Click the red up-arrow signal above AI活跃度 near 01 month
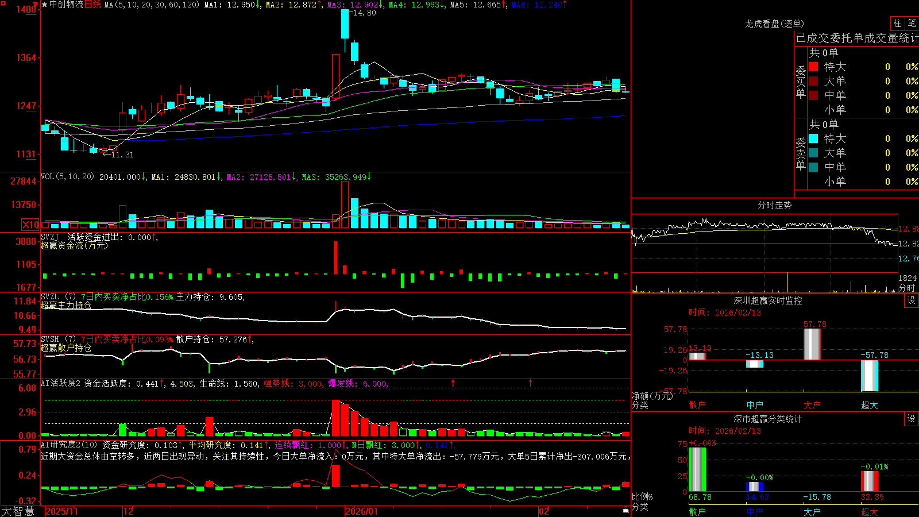This screenshot has height=517, width=919. click(x=453, y=383)
